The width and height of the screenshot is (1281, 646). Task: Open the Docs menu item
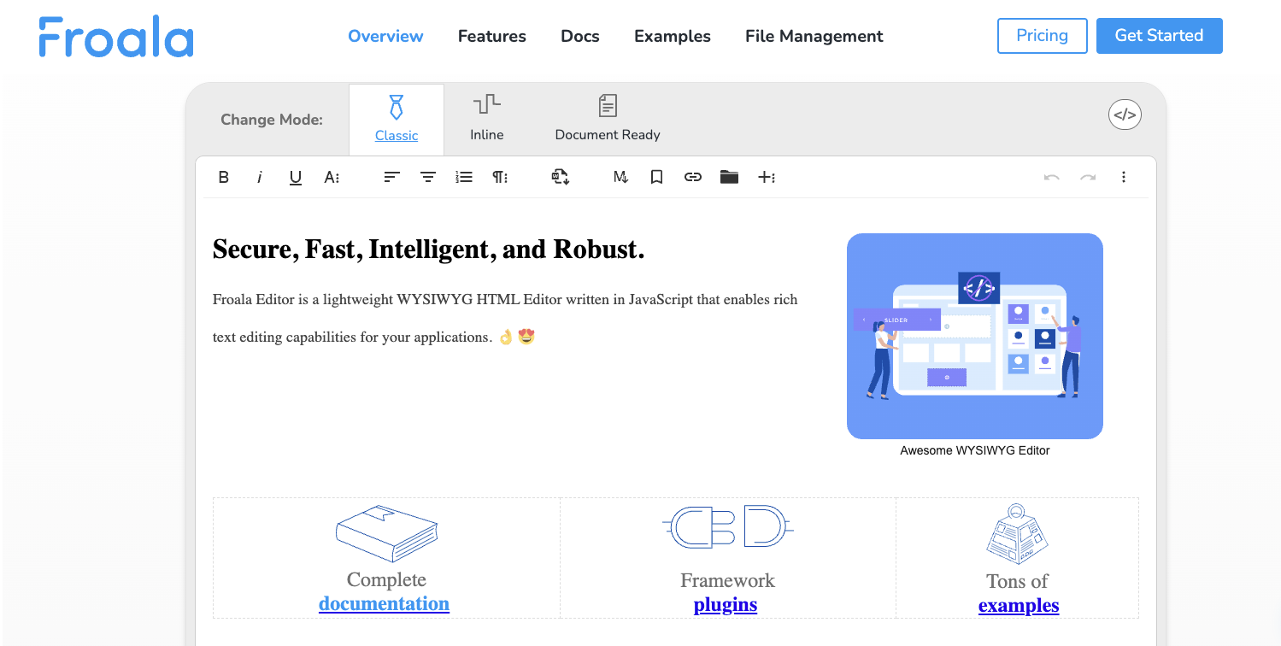[579, 36]
